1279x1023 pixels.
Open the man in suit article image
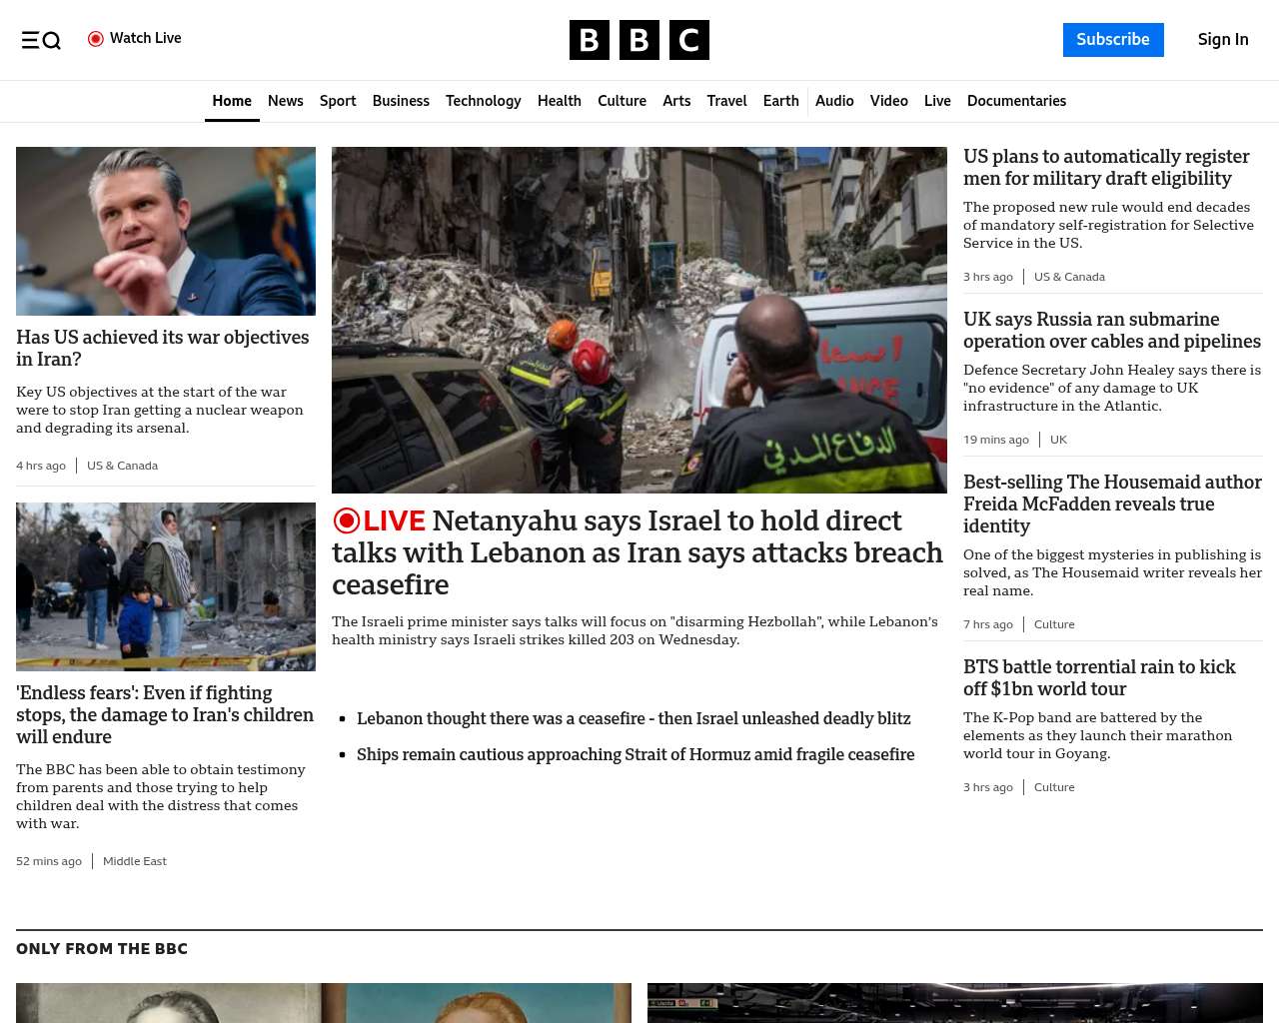click(x=166, y=231)
